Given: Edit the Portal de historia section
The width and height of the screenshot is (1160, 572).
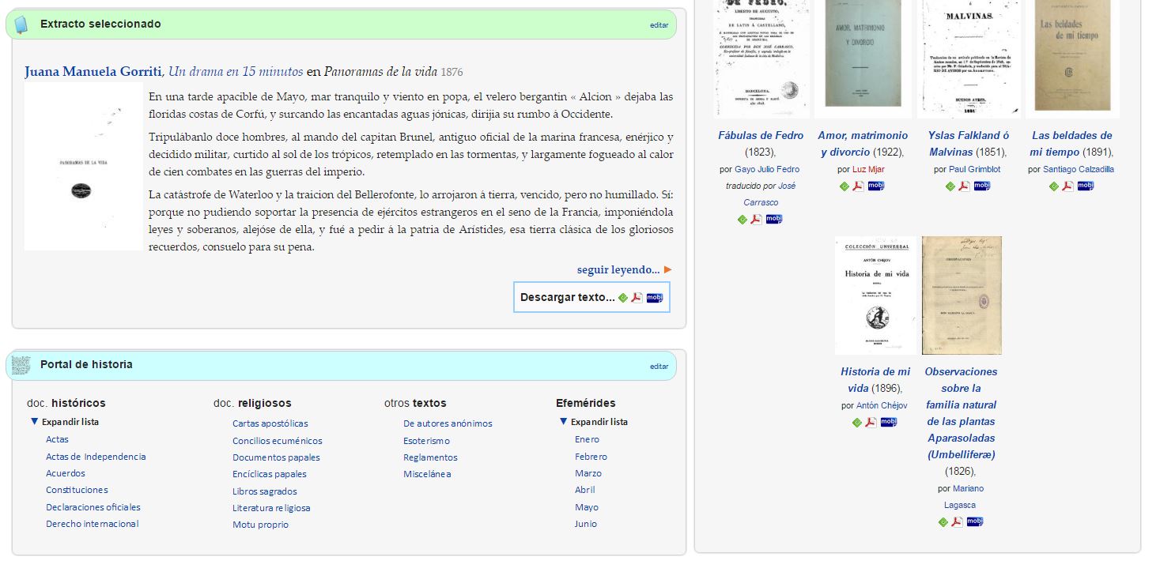Looking at the screenshot, I should click(x=659, y=366).
